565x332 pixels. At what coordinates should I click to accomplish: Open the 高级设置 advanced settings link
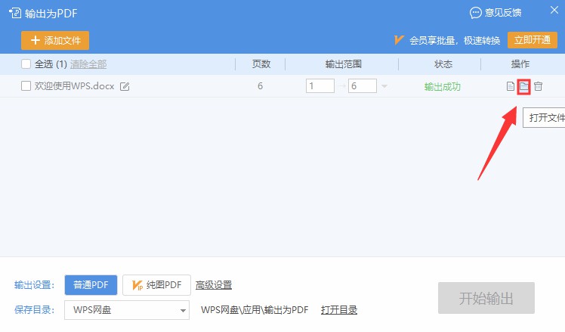pyautogui.click(x=214, y=285)
